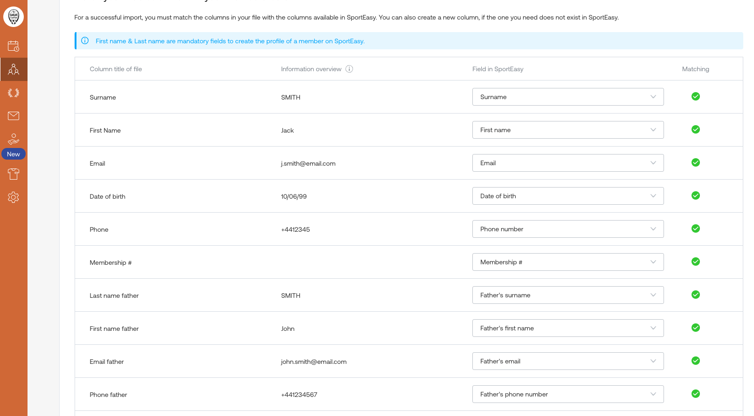Open the laurel wreath icon in sidebar
754x416 pixels.
click(14, 93)
